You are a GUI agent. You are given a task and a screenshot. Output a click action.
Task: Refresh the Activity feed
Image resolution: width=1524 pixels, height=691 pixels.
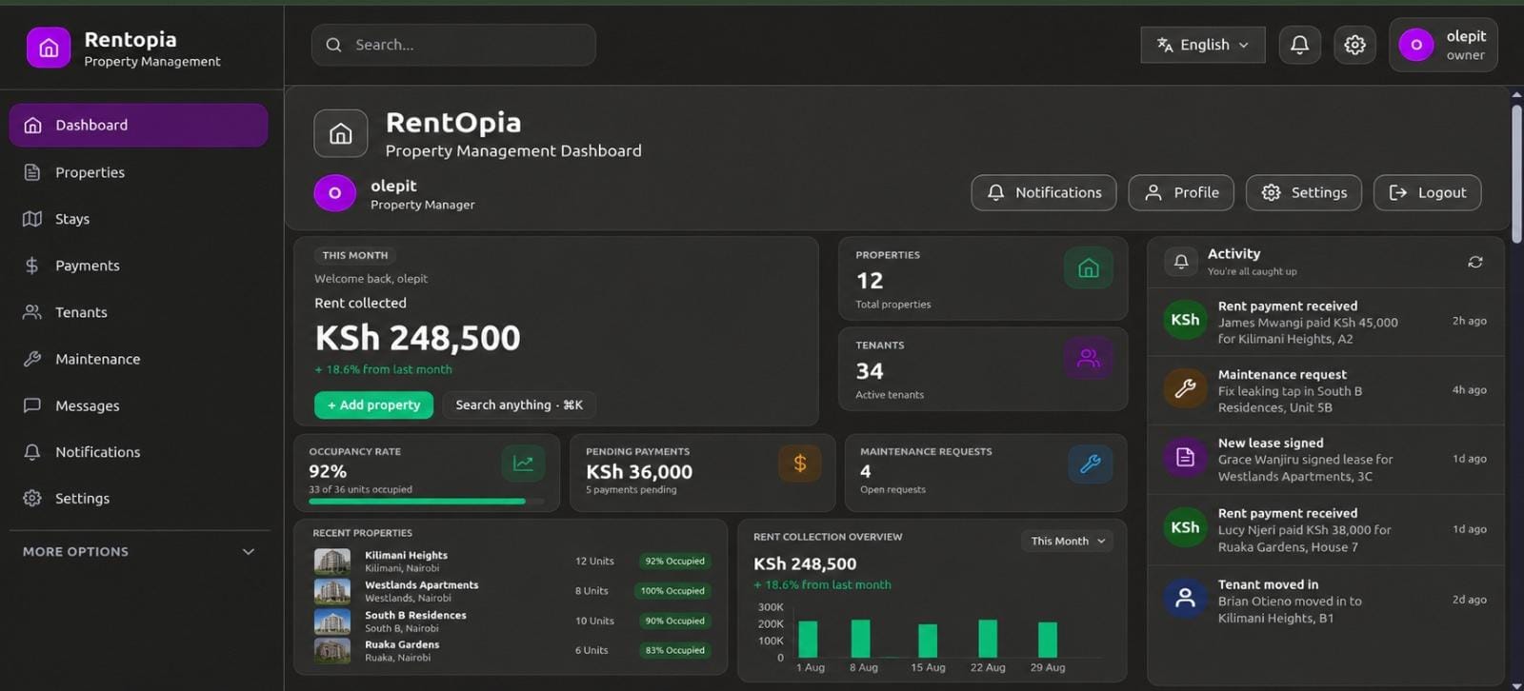point(1475,262)
